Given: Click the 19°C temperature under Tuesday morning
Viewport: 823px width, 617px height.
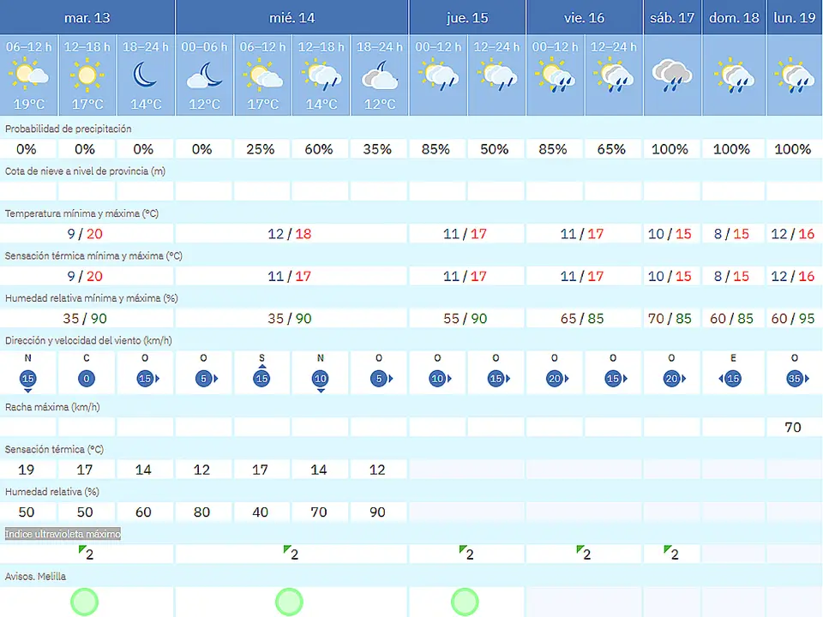Looking at the screenshot, I should point(28,105).
